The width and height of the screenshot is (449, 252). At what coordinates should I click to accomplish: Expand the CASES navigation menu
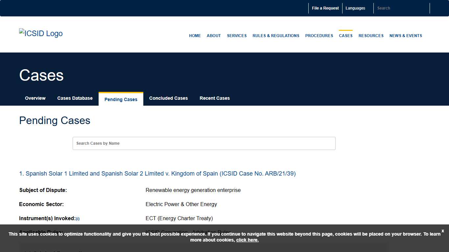click(x=345, y=35)
